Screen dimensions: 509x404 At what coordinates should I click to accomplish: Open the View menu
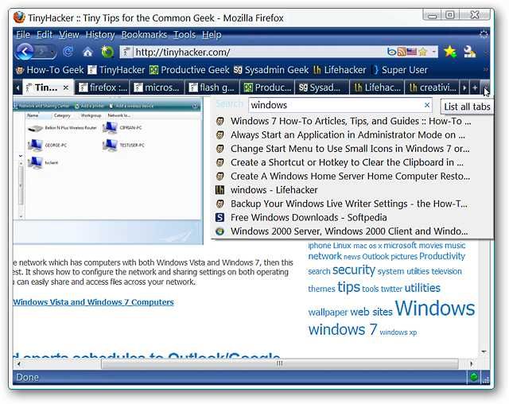click(x=69, y=35)
